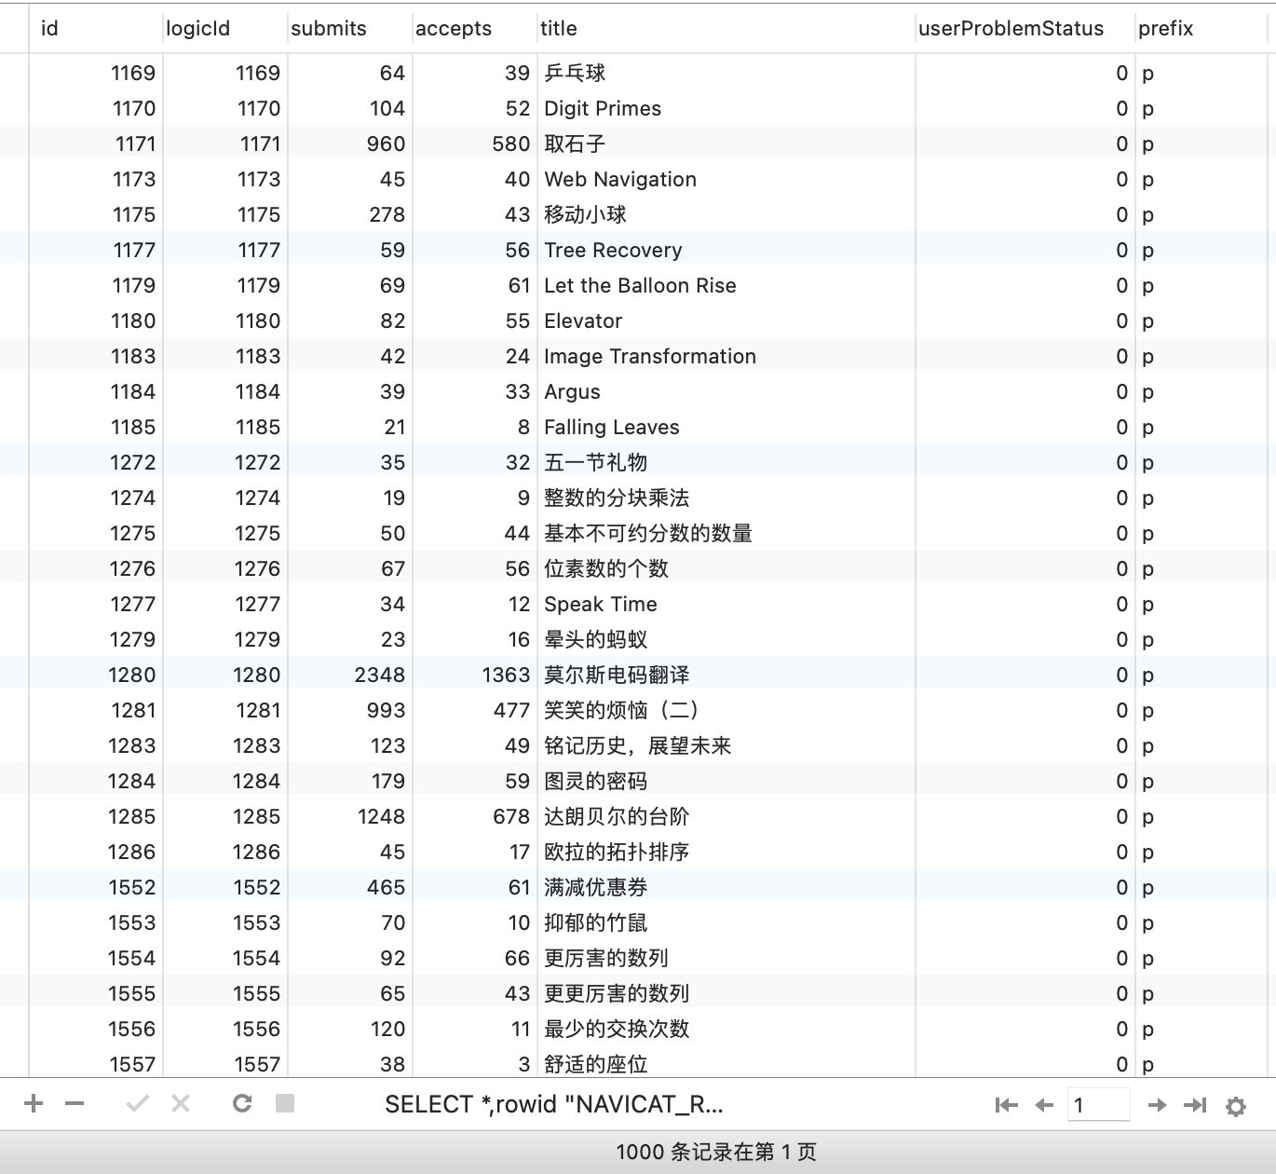Select the 'Argus' title cell
The height and width of the screenshot is (1174, 1276).
(x=726, y=392)
